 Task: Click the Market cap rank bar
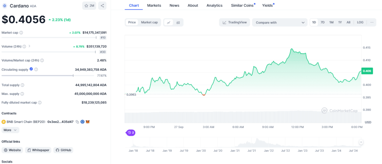pos(49,38)
